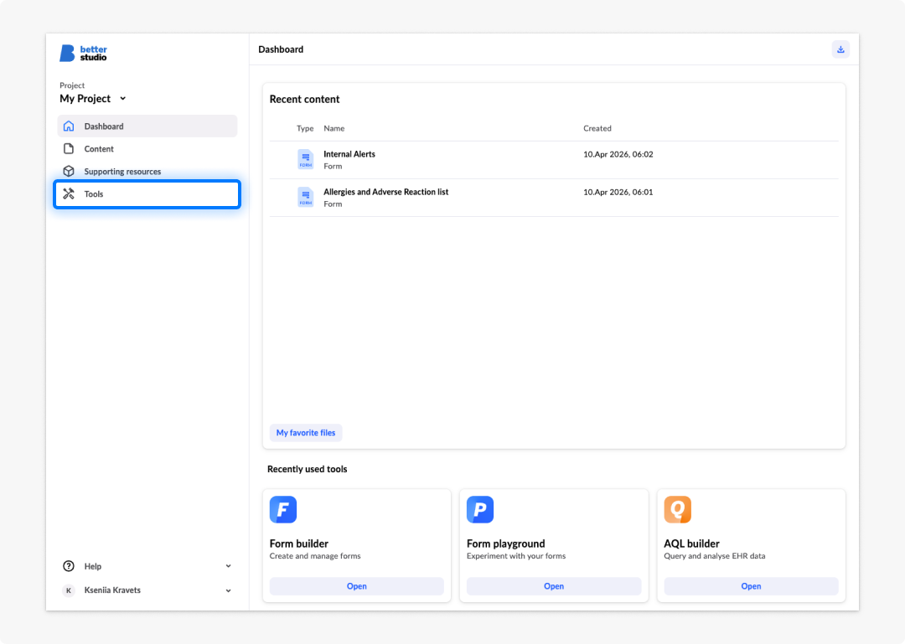The height and width of the screenshot is (644, 905).
Task: Click the download icon in the header
Action: [x=841, y=49]
